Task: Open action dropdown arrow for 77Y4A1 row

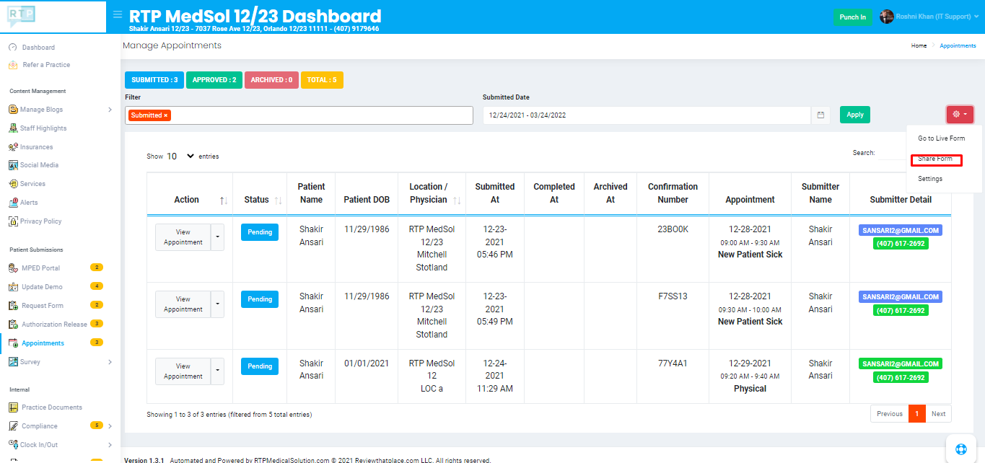Action: click(x=217, y=371)
